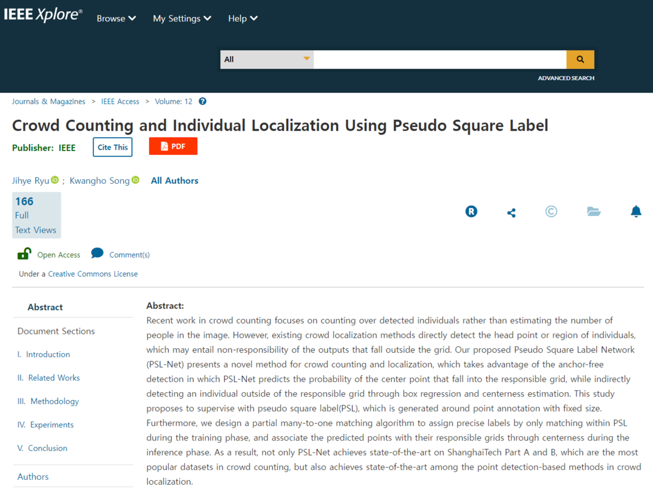Select the Abstract tab in sidebar
The height and width of the screenshot is (490, 653).
tap(45, 307)
